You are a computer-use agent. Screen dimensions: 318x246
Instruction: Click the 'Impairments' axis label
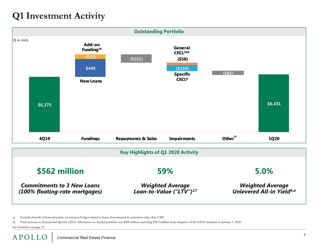182,139
